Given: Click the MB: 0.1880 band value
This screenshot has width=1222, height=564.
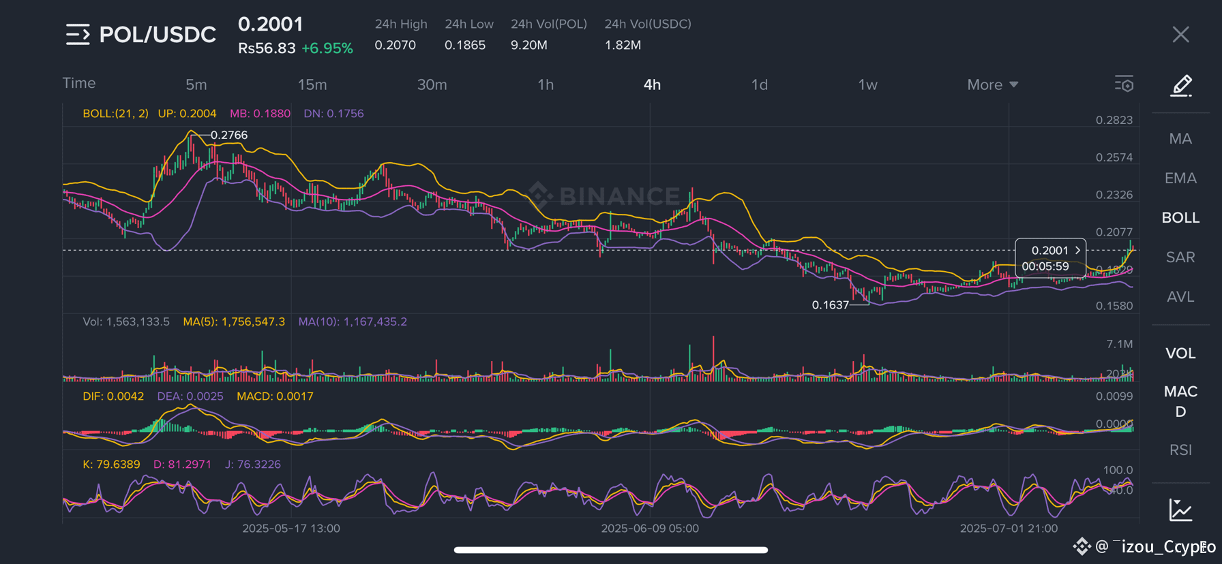Looking at the screenshot, I should (260, 114).
